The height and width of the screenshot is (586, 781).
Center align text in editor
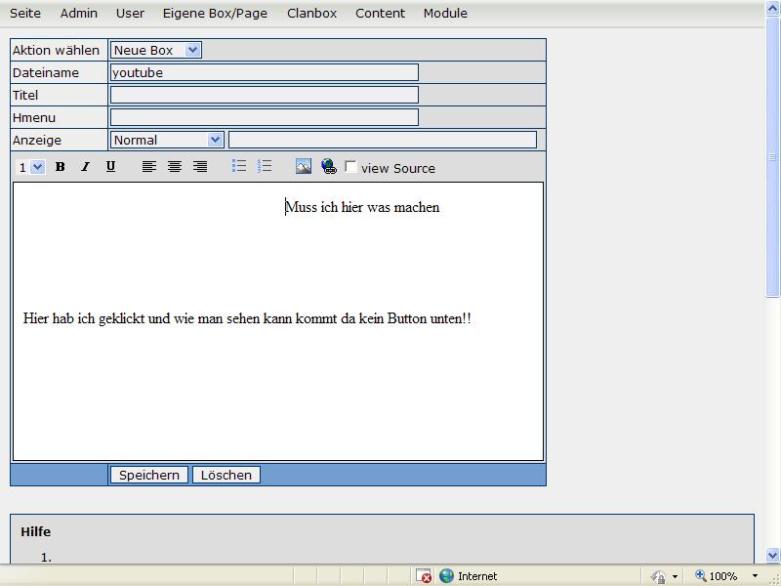pos(175,166)
